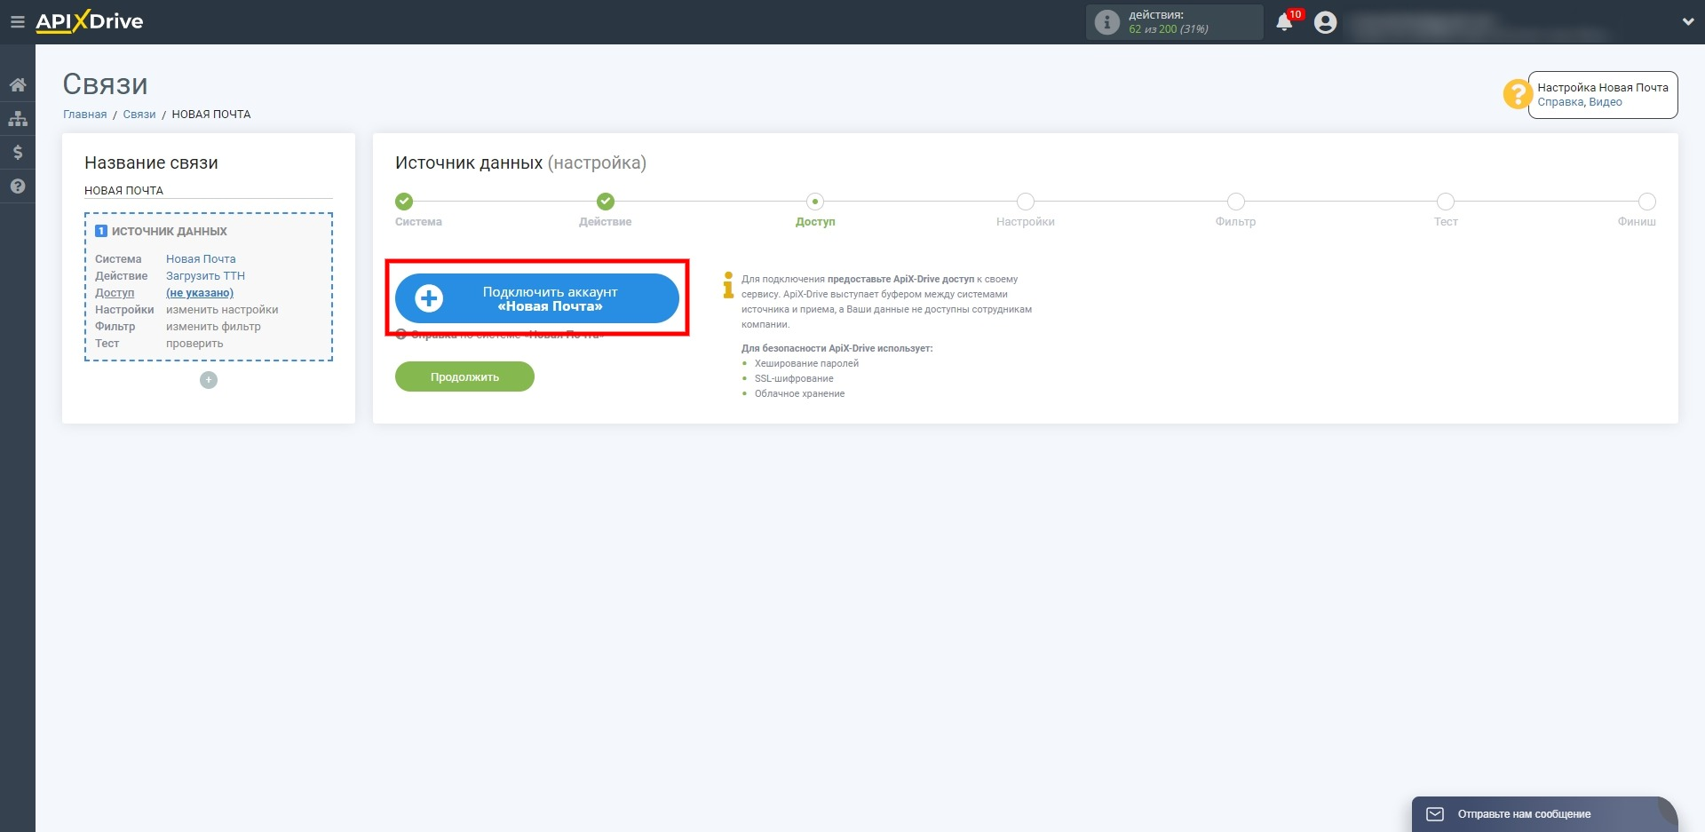1705x832 pixels.
Task: Click Подключить аккаунт «Новая Почта» button
Action: [537, 298]
